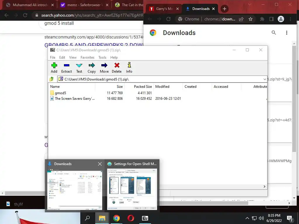Click the search.yahoo.com address bar
299x224 pixels.
point(88,15)
